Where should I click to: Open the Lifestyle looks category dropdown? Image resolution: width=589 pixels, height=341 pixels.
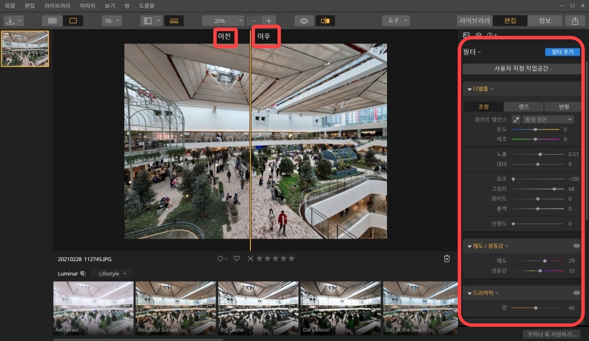click(x=112, y=274)
